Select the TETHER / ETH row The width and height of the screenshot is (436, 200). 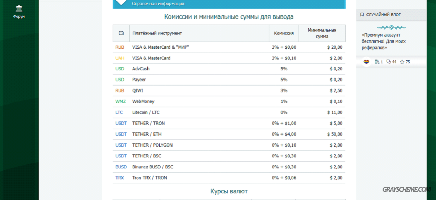tap(229, 134)
